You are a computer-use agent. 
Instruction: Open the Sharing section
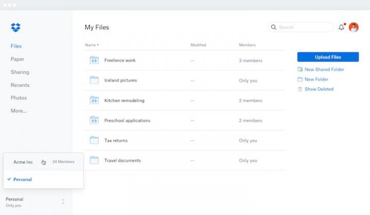point(20,72)
